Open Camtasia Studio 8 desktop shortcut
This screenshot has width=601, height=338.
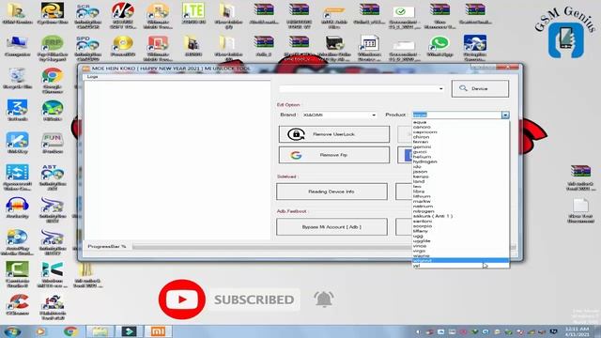(17, 274)
